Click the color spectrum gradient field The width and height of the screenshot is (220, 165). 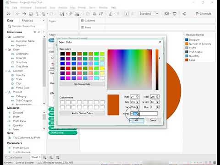click(130, 70)
